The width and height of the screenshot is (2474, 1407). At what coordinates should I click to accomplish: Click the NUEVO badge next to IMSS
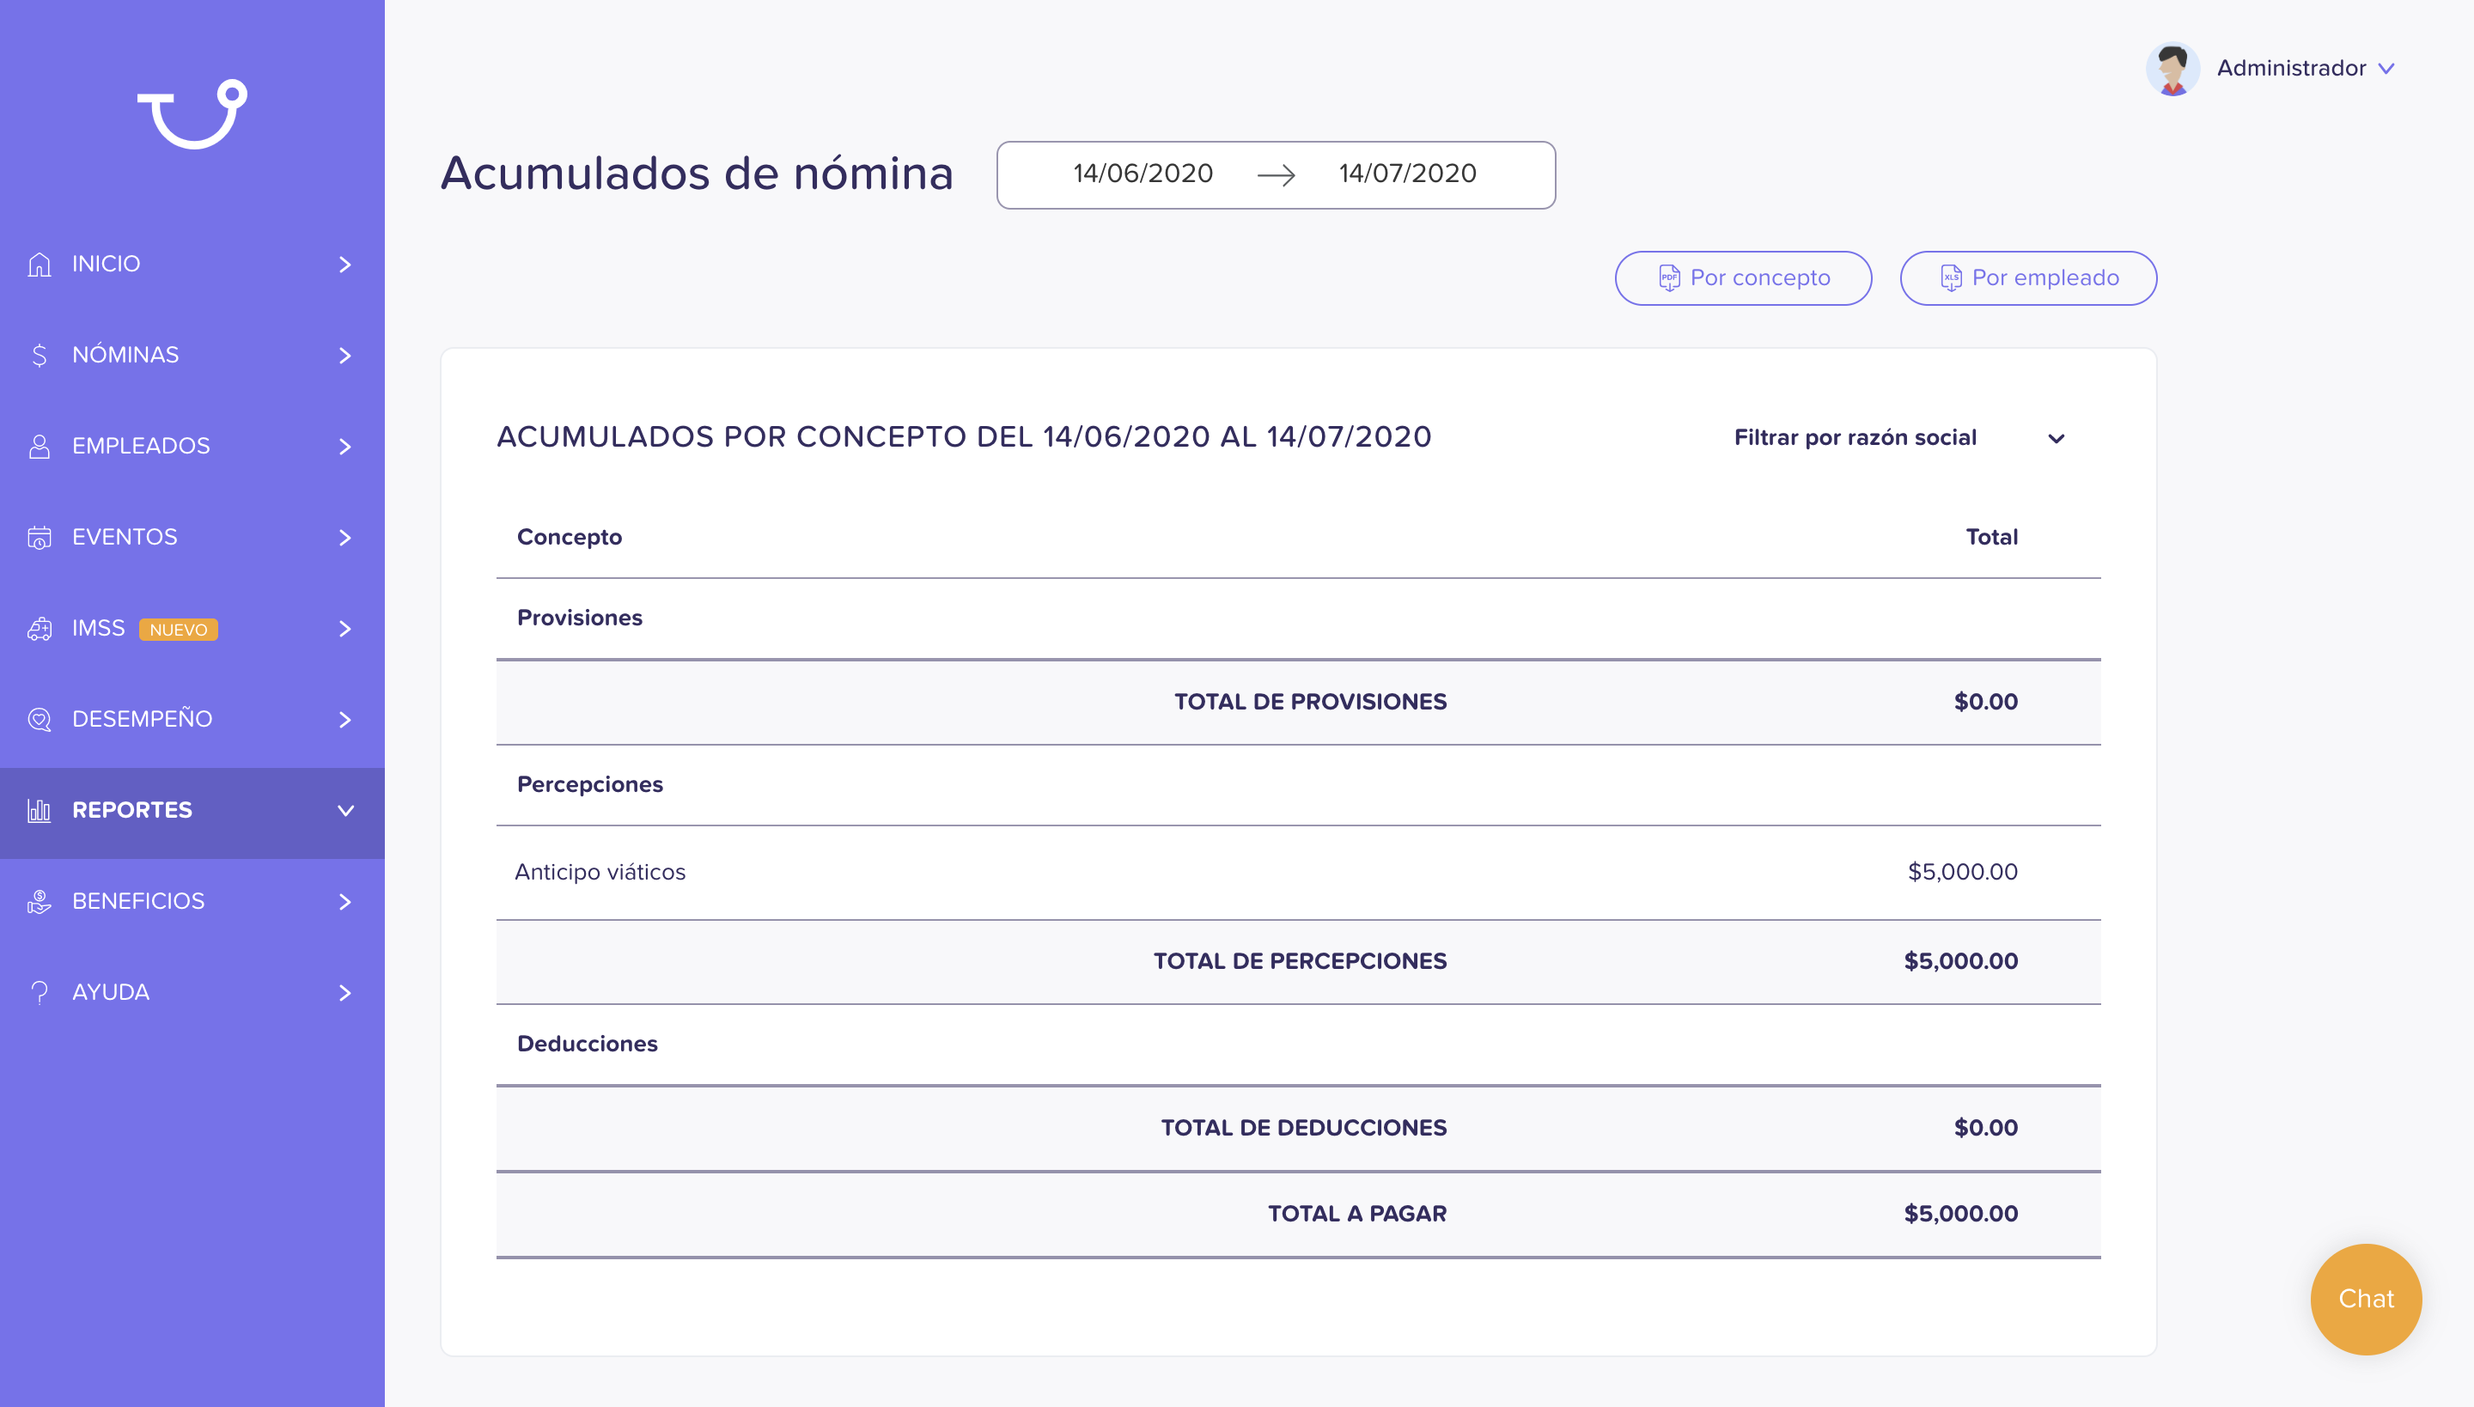(x=178, y=630)
